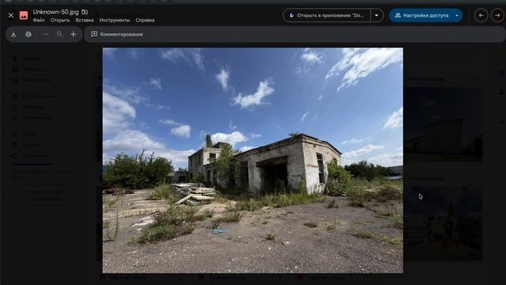Click Настройки доступа share button
The image size is (506, 285).
coord(421,15)
